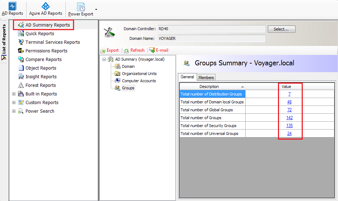Click the Custom Reports icon
Viewport: 338px width, 201px height.
coord(21,102)
